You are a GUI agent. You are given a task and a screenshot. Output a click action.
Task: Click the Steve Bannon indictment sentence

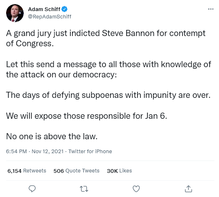pos(106,38)
